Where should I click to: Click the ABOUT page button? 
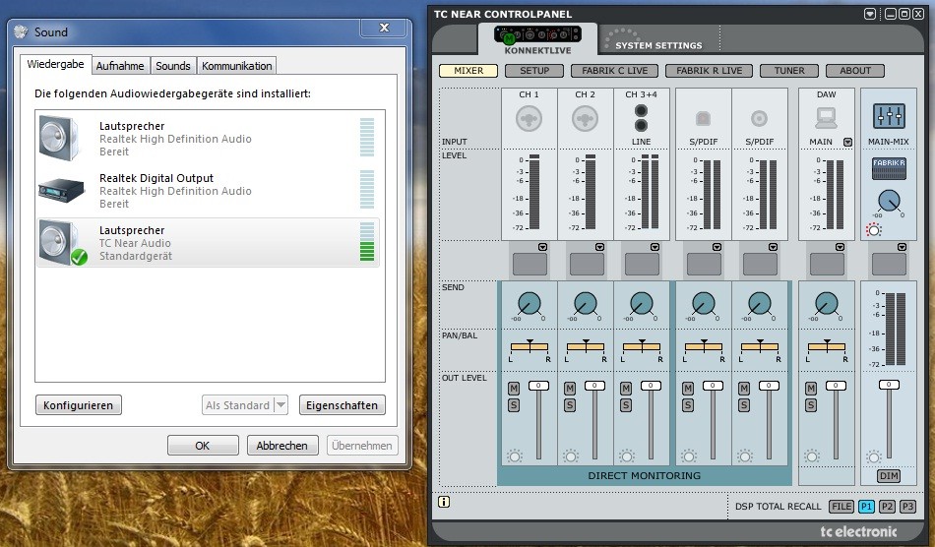(x=855, y=70)
